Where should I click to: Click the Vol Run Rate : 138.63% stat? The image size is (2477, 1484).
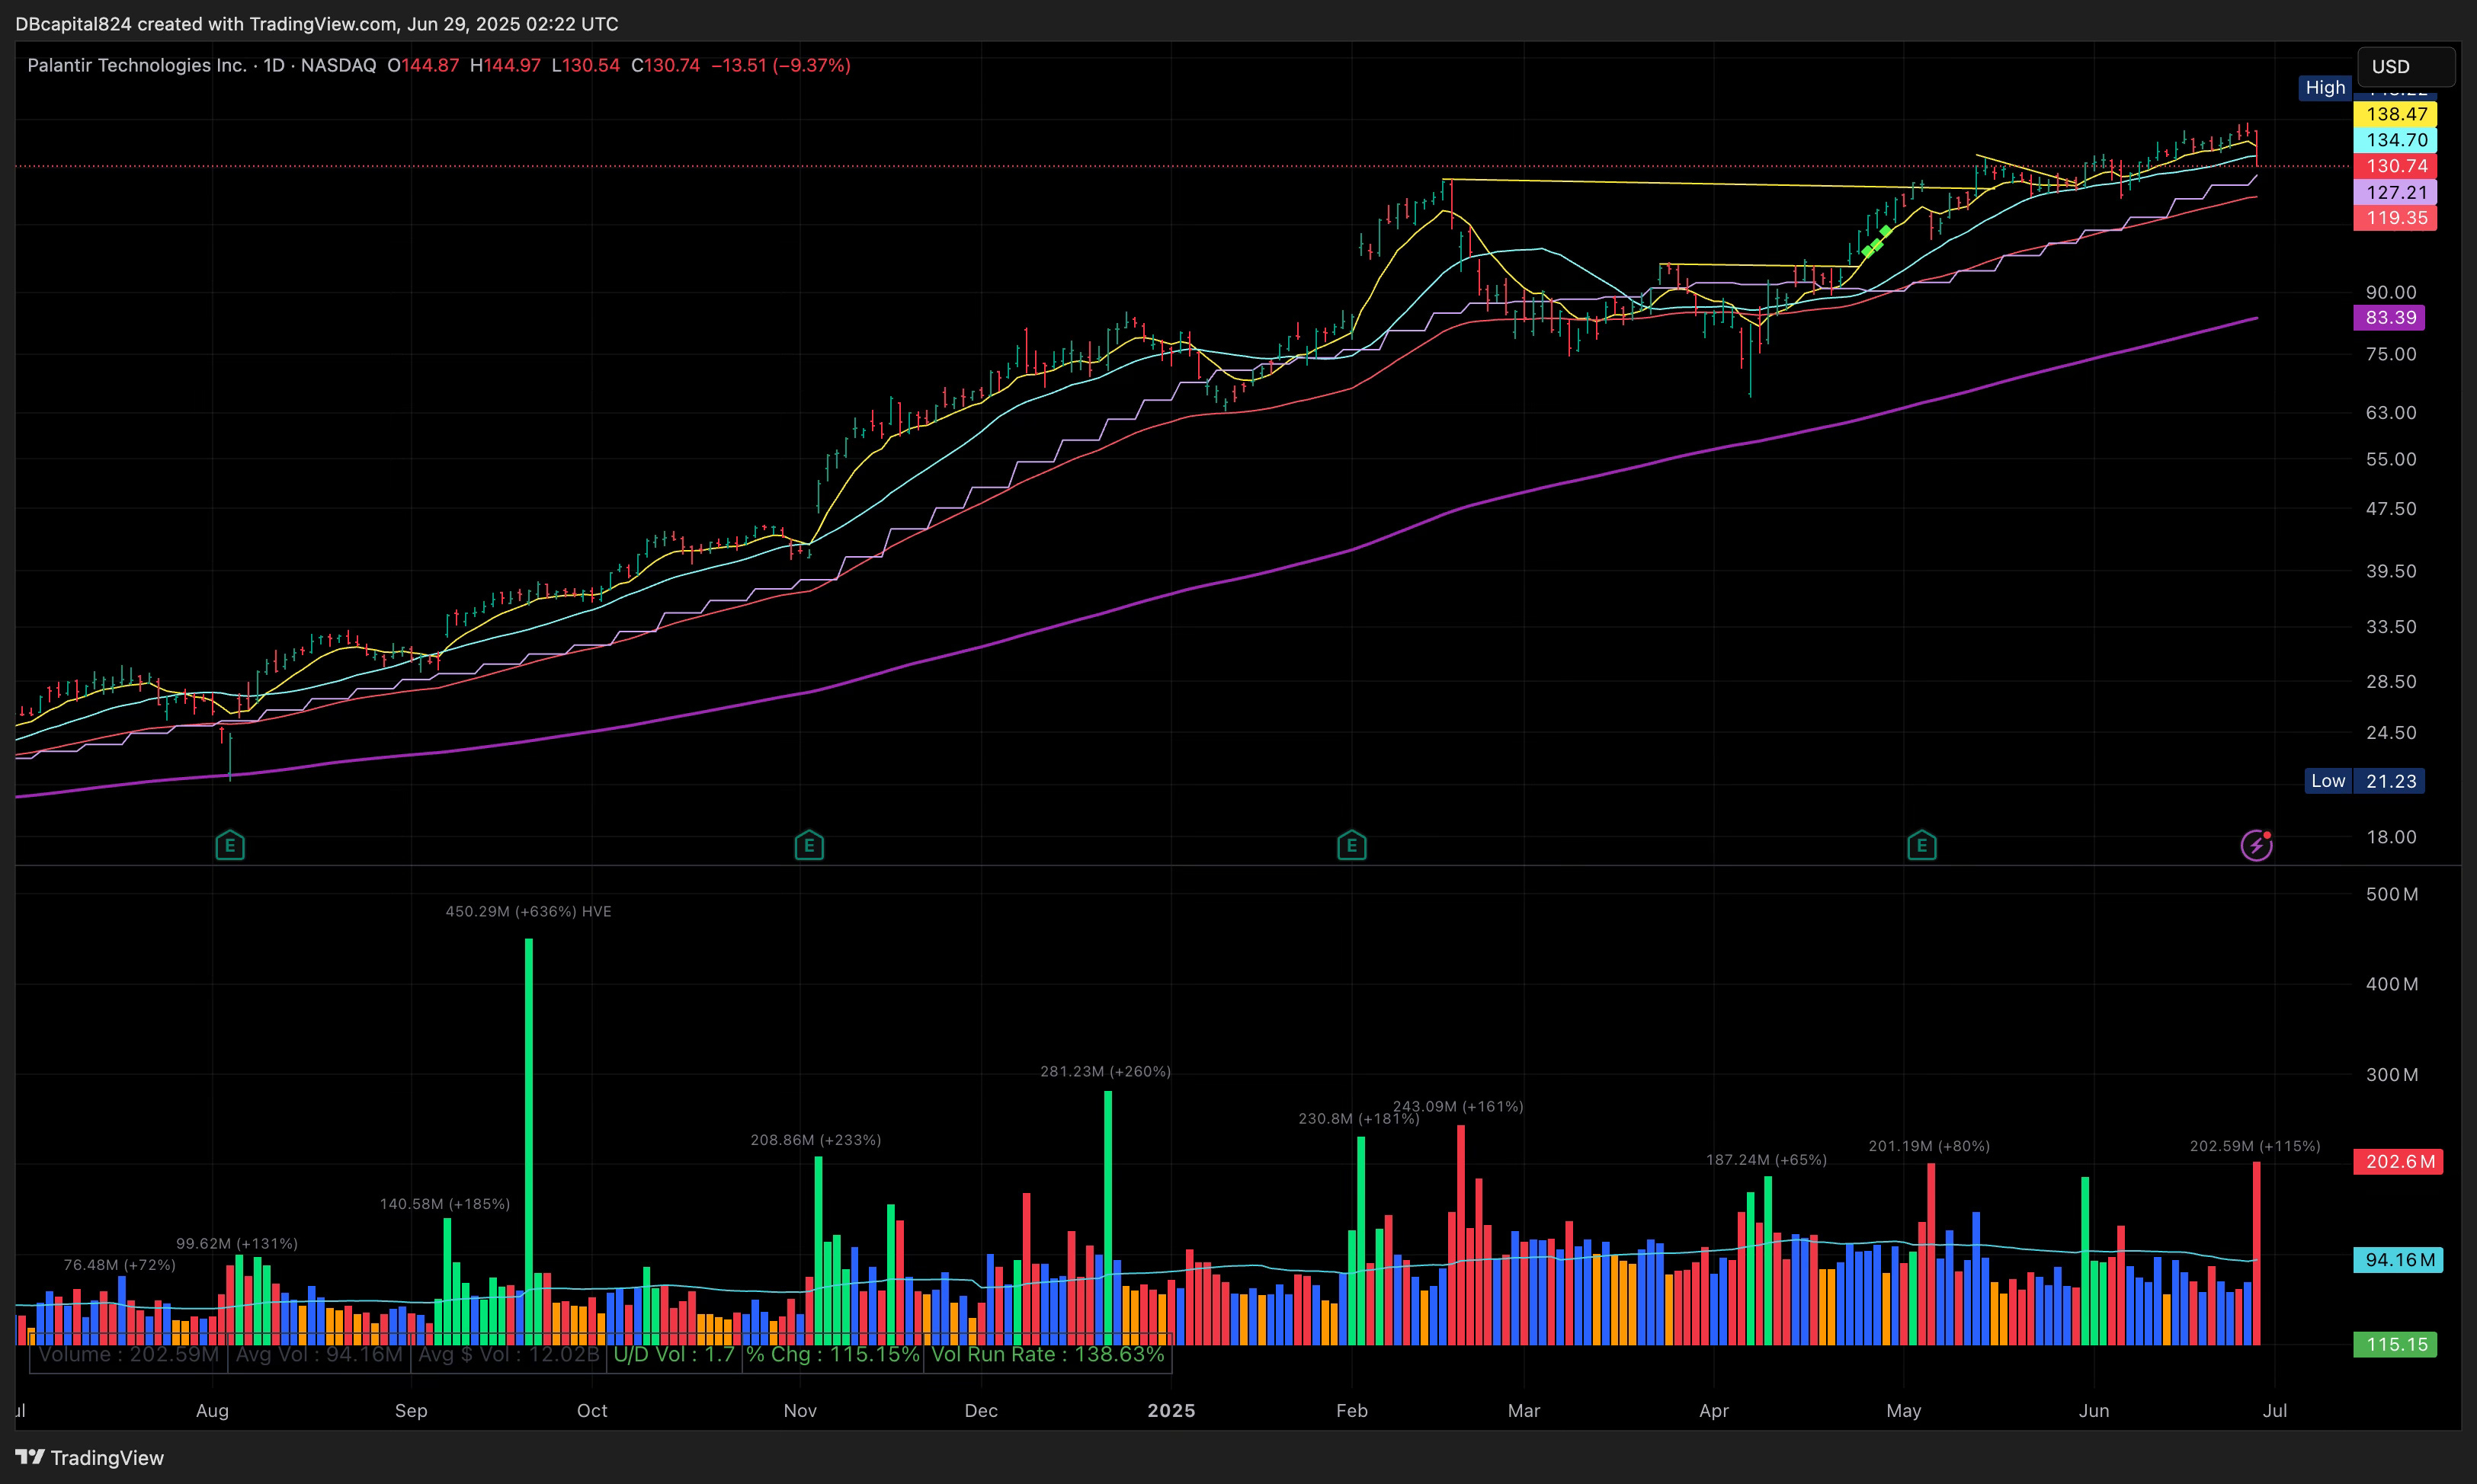click(1049, 1355)
